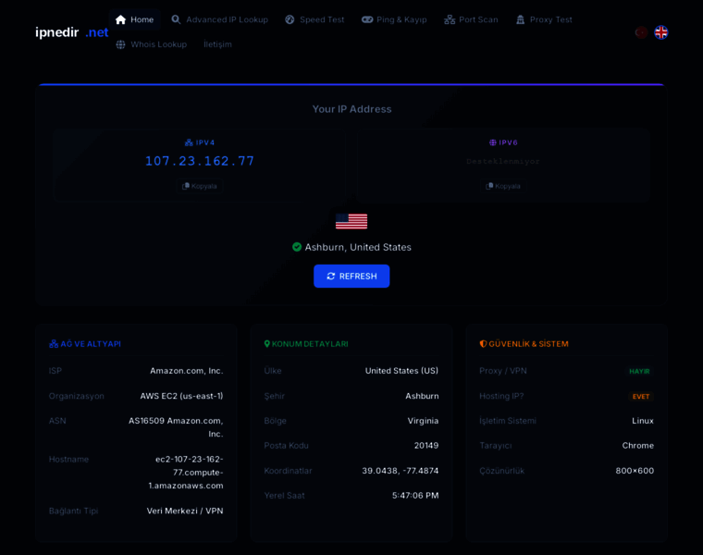Click the Ping & Kayıp icon
The width and height of the screenshot is (703, 555).
click(367, 19)
